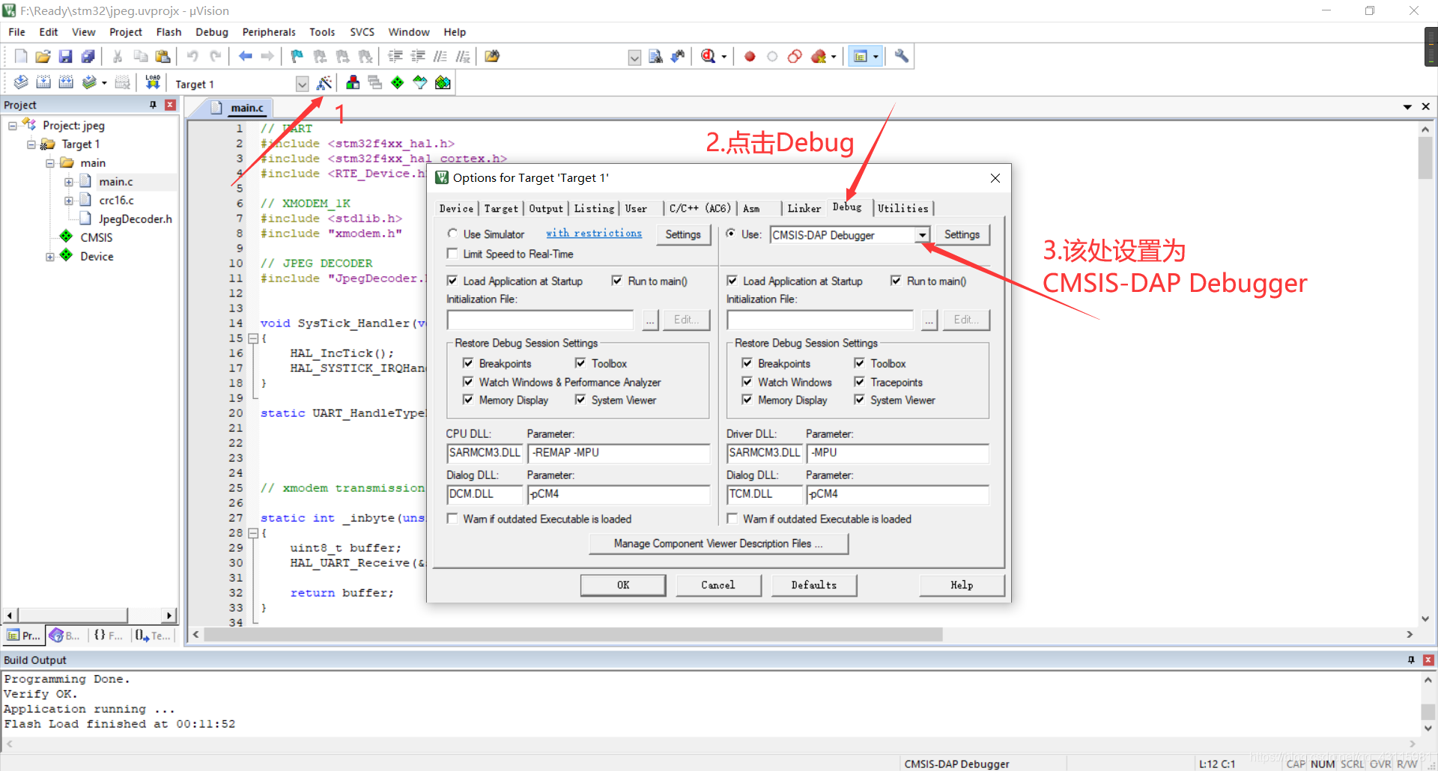Screen dimensions: 1438x771
Task: Uncheck Watch Windows & Performance Analyzer
Action: pos(468,382)
